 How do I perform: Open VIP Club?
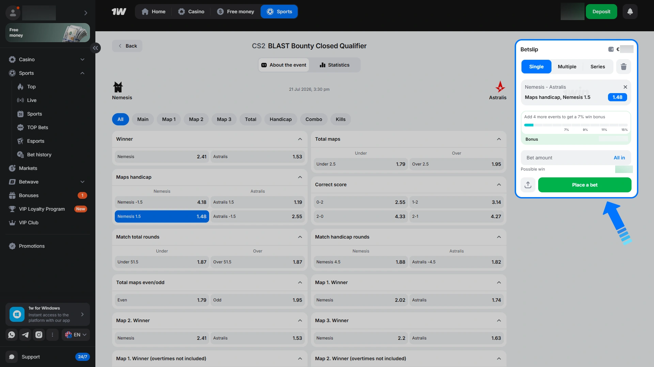tap(29, 223)
